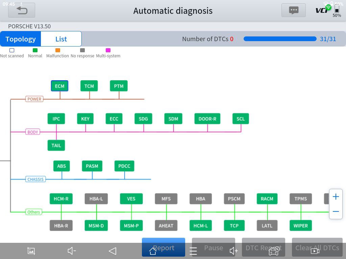
Task: Lower volume with the speaker minus icon
Action: coord(72,251)
